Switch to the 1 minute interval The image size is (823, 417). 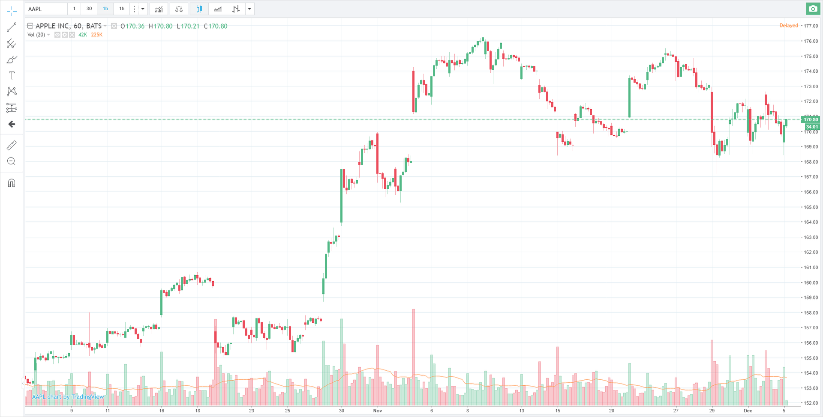(x=74, y=9)
